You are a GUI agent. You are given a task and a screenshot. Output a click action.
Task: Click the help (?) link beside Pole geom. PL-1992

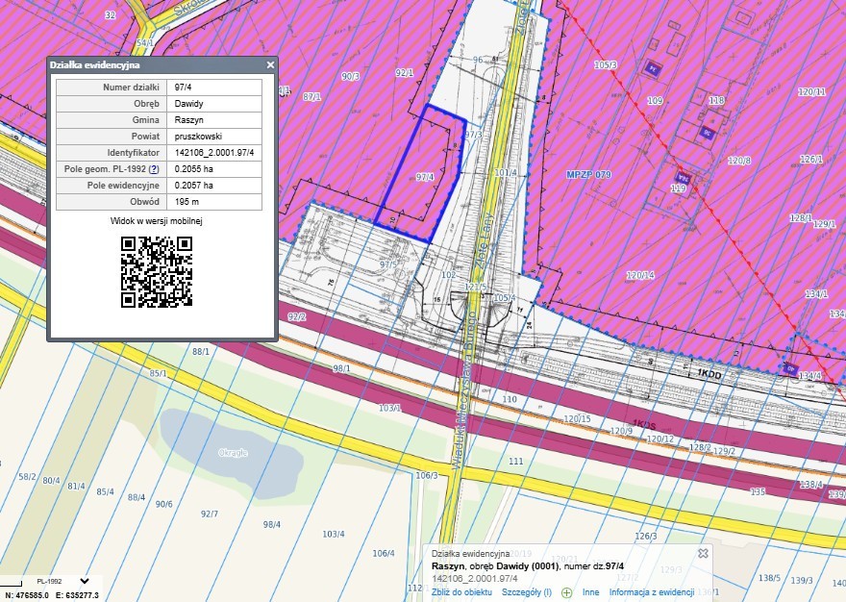coord(154,168)
